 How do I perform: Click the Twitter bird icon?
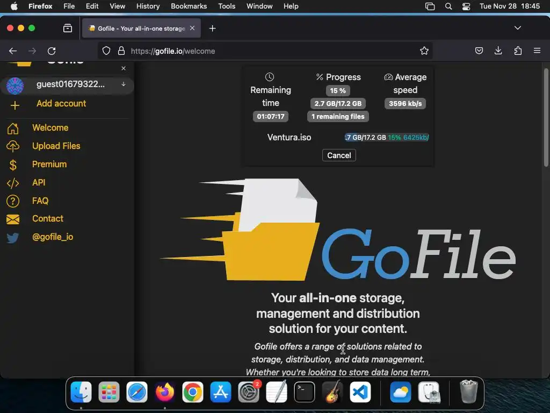(13, 238)
